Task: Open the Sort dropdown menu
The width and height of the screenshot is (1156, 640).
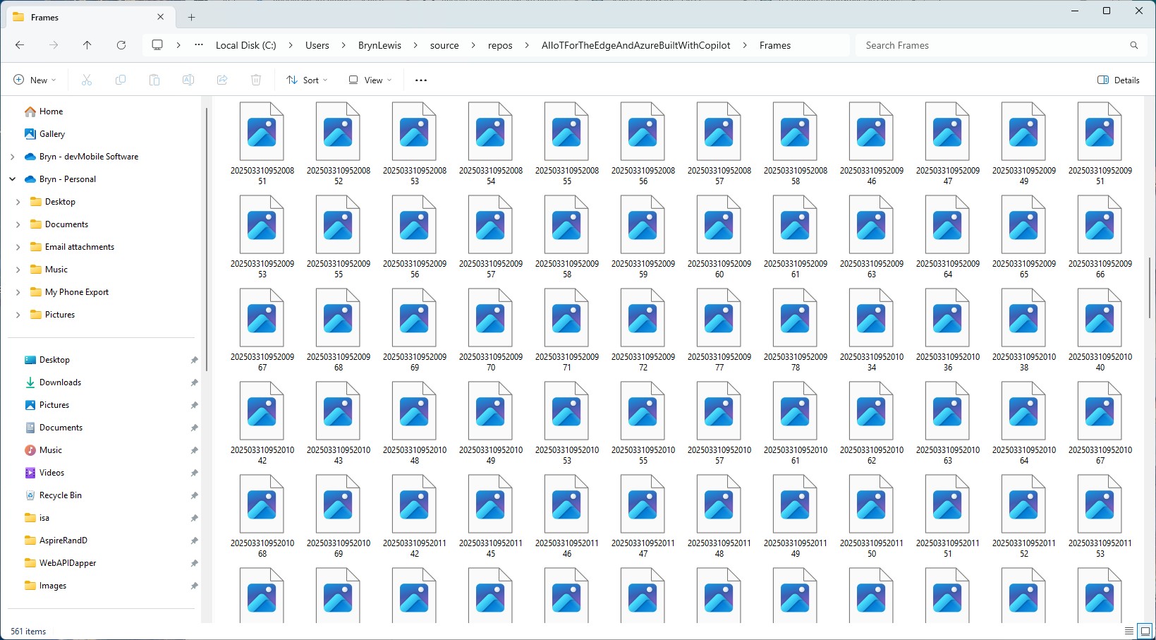Action: 307,80
